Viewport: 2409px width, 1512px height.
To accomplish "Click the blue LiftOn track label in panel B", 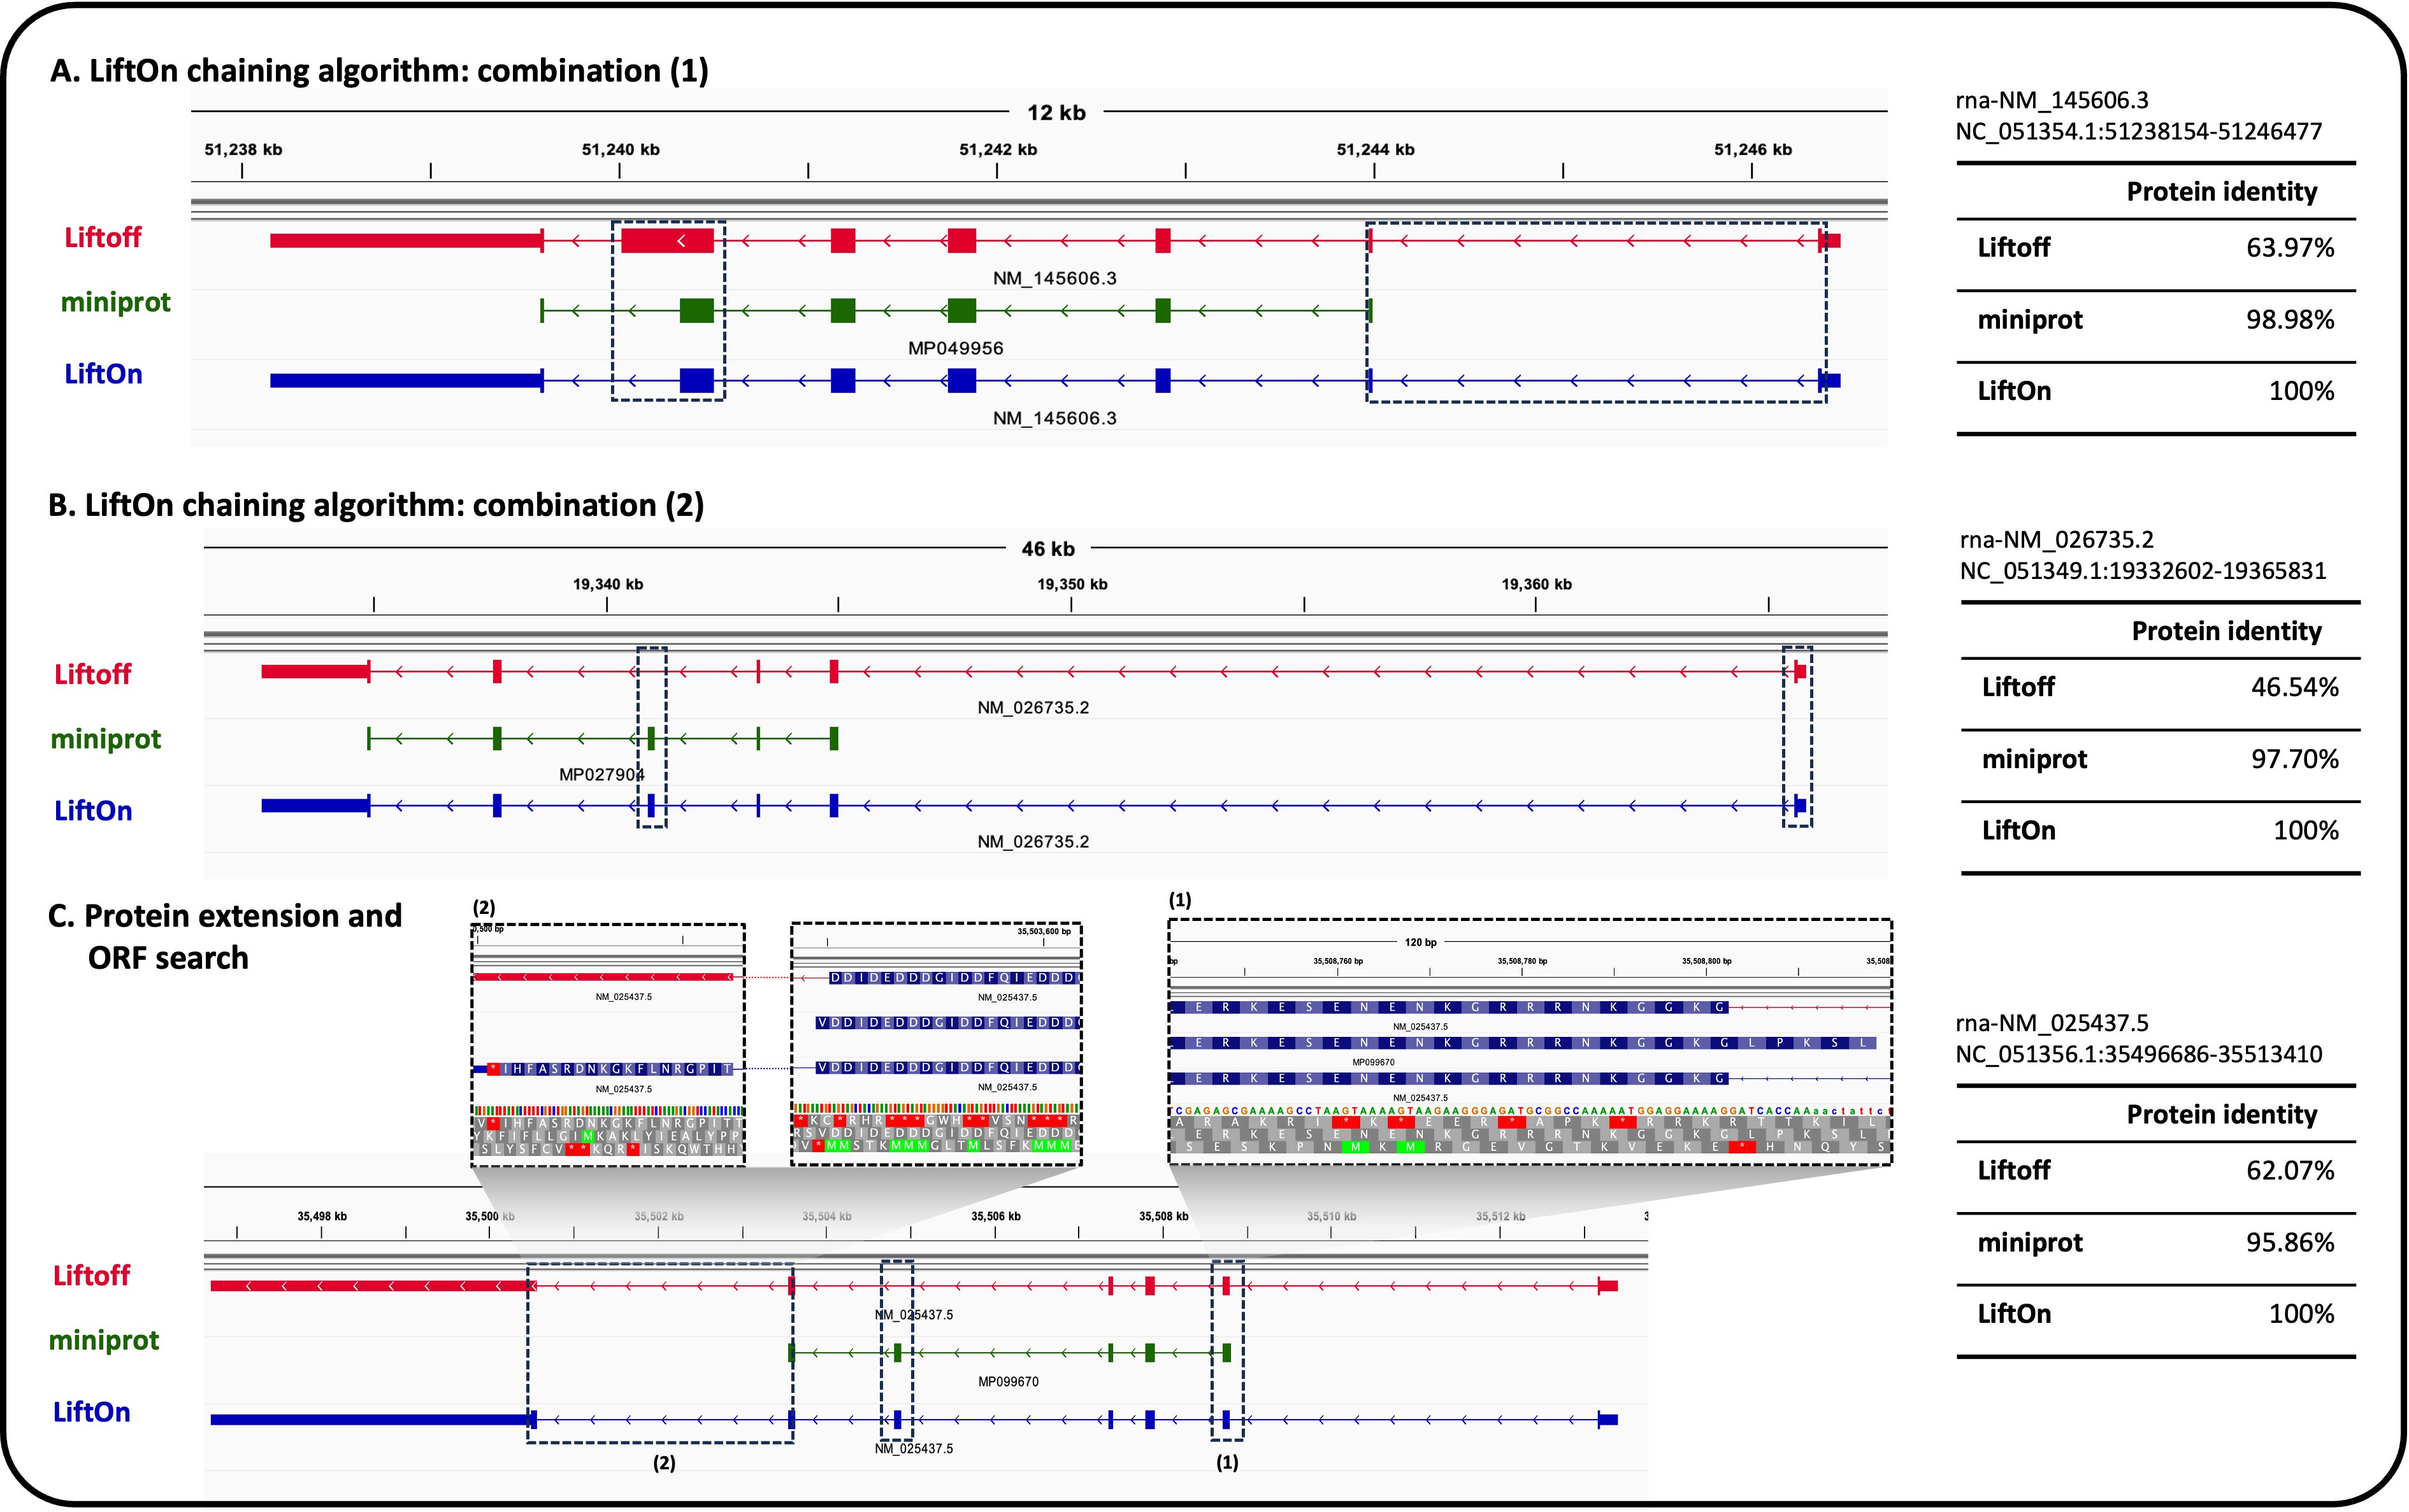I will pyautogui.click(x=93, y=811).
